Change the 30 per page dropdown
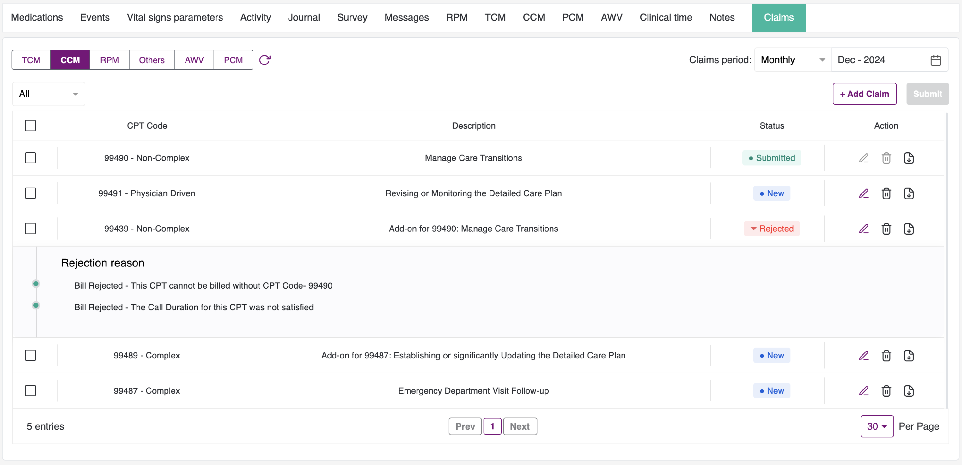Screen dimensions: 962x465 pyautogui.click(x=876, y=426)
